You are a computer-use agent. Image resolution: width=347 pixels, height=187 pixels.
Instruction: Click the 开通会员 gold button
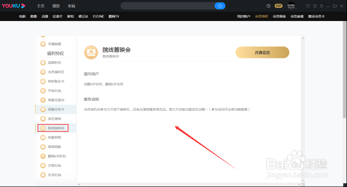[x=262, y=52]
